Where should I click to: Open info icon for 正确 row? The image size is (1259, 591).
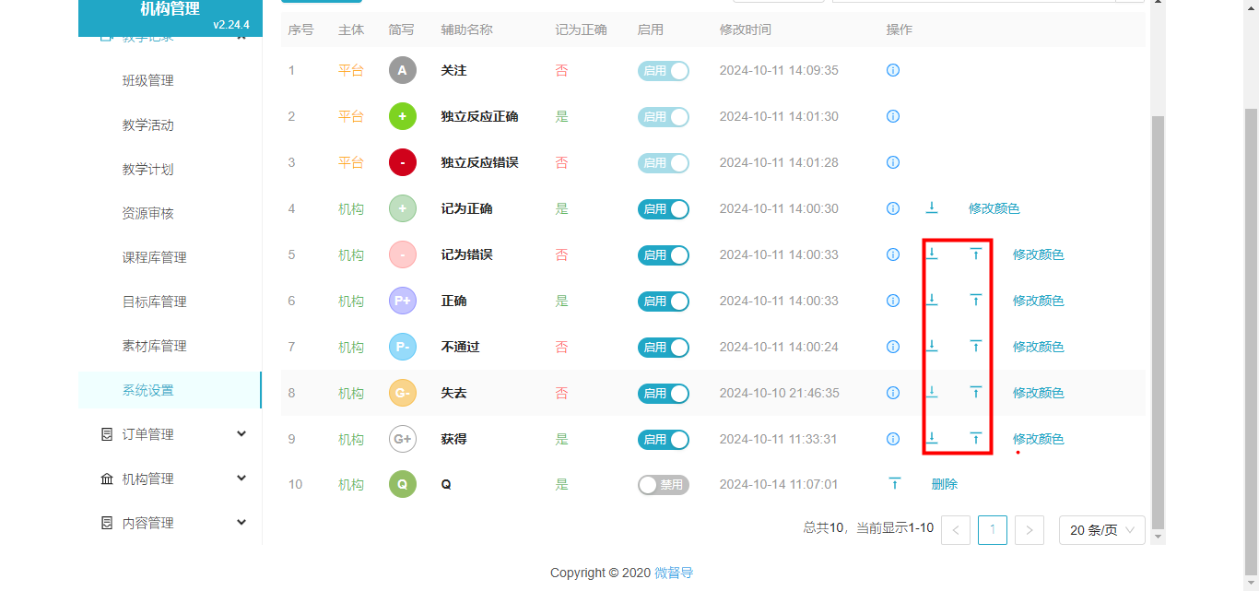pyautogui.click(x=892, y=301)
